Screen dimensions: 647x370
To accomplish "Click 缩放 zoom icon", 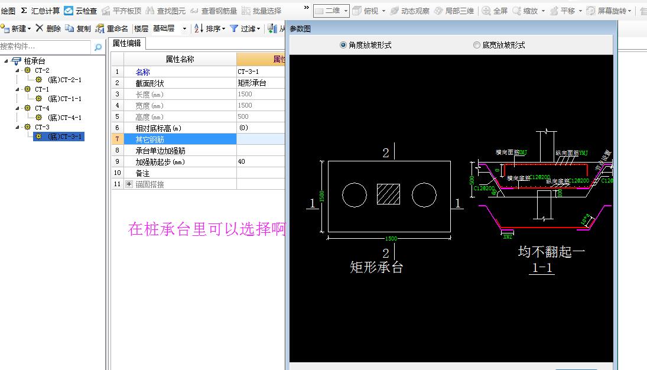I will pyautogui.click(x=516, y=11).
